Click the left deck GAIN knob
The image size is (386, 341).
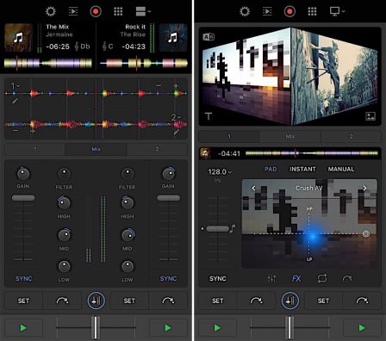23,173
